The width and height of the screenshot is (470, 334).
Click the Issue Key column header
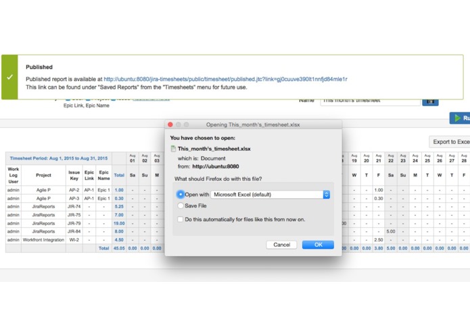click(x=74, y=175)
